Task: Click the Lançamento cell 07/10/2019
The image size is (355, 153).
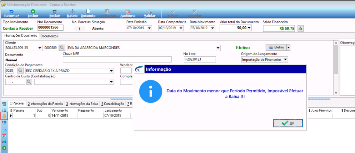Action: [x=117, y=115]
